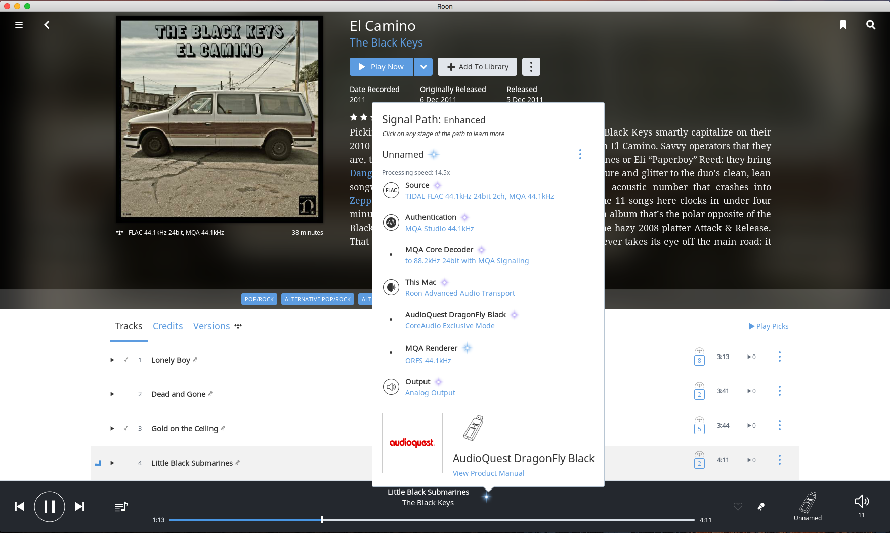The height and width of the screenshot is (533, 890).
Task: Click the El Camino album cover
Action: (220, 119)
